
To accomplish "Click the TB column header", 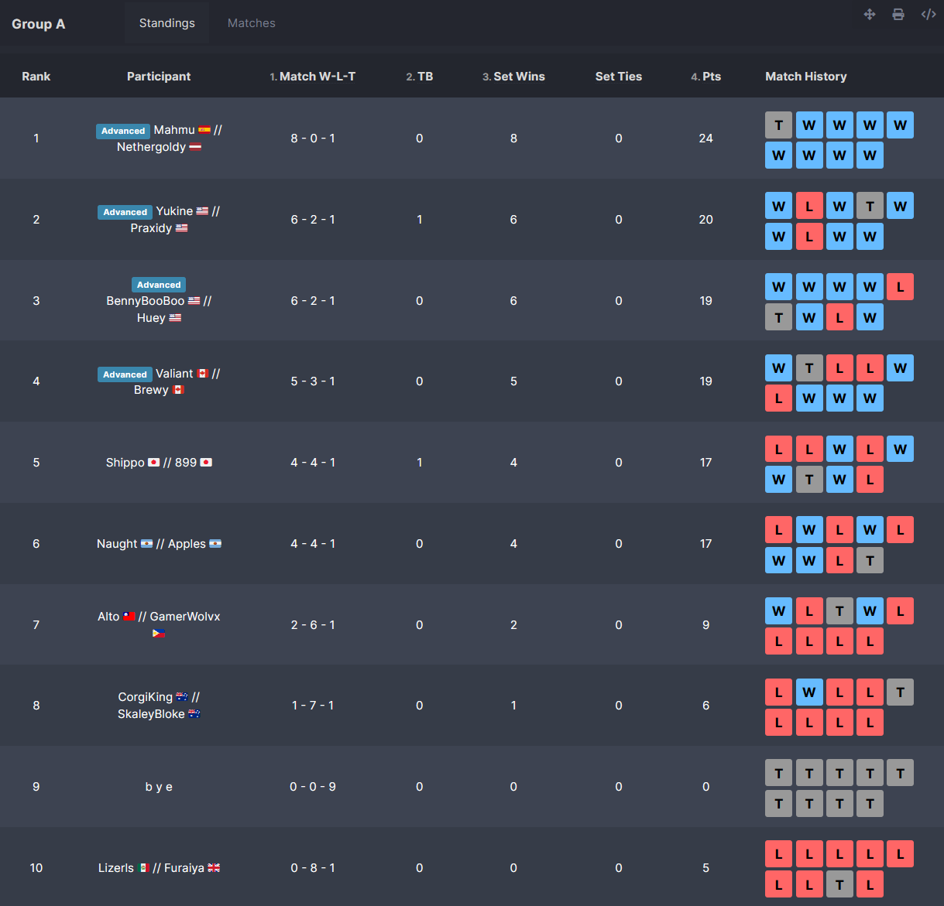I will pyautogui.click(x=420, y=77).
